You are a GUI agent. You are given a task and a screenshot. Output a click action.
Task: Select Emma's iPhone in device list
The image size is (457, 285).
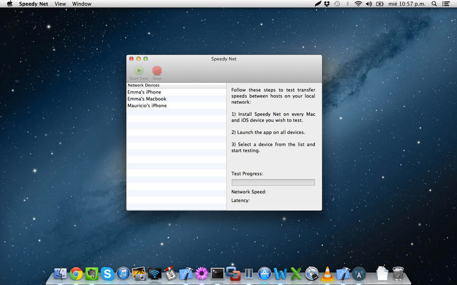(177, 92)
